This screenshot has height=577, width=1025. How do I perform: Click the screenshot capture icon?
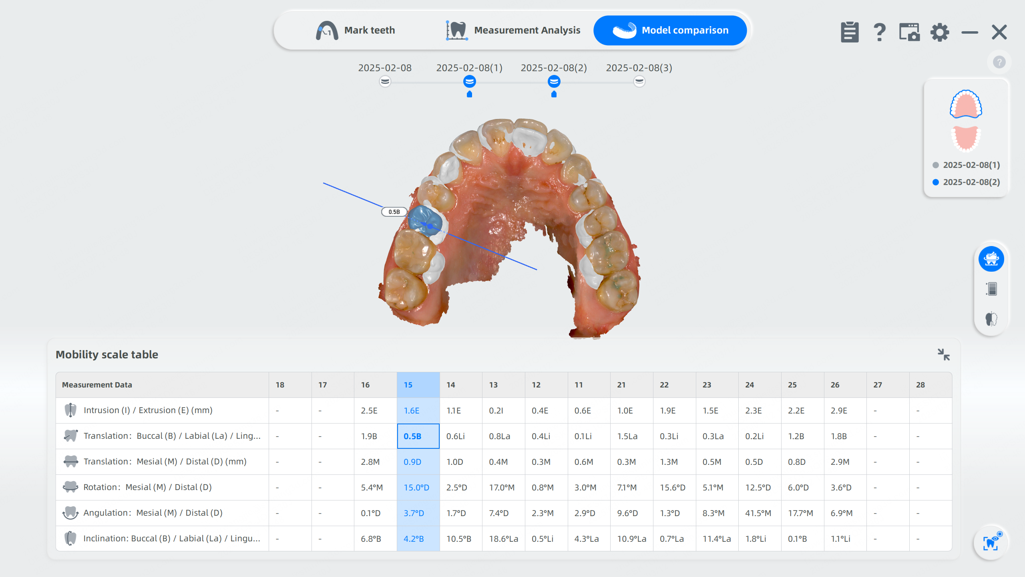click(x=909, y=32)
